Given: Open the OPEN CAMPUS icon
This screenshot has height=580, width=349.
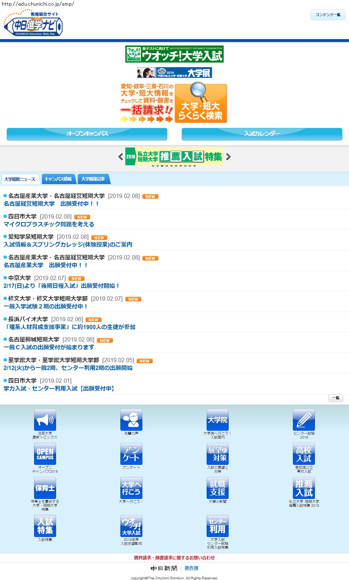Looking at the screenshot, I should point(45,454).
